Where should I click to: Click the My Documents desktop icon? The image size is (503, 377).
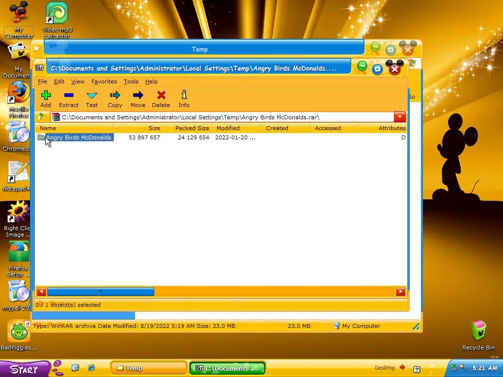18,60
